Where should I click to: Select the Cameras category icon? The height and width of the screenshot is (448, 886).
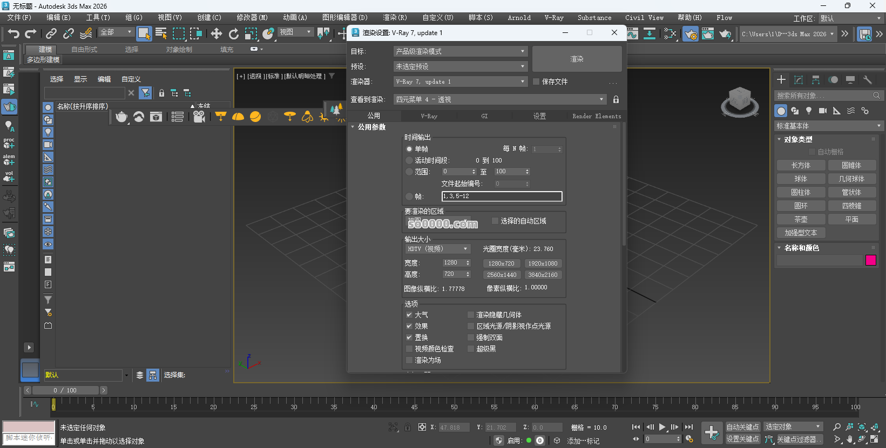(822, 111)
